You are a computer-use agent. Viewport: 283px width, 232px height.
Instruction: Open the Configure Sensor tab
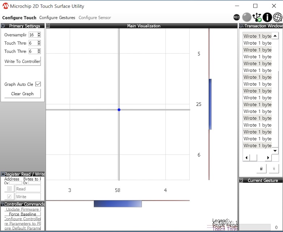(x=94, y=17)
